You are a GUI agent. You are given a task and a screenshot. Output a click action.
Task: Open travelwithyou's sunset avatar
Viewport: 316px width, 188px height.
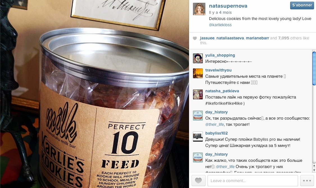(198, 73)
